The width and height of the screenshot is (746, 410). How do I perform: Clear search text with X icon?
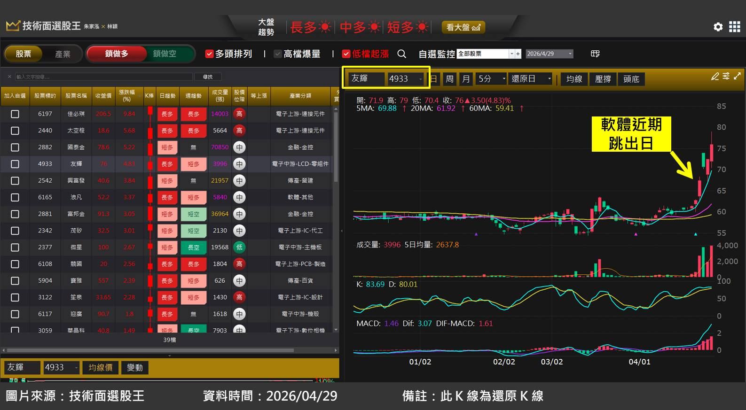tap(9, 77)
